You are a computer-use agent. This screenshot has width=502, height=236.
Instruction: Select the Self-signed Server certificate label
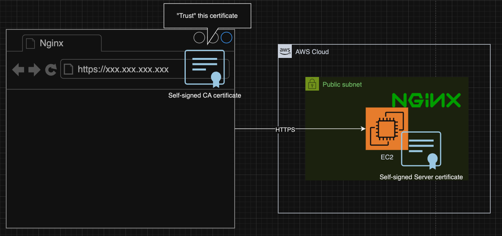coord(421,177)
